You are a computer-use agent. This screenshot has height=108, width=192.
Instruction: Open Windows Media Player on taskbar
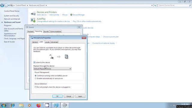(29, 105)
